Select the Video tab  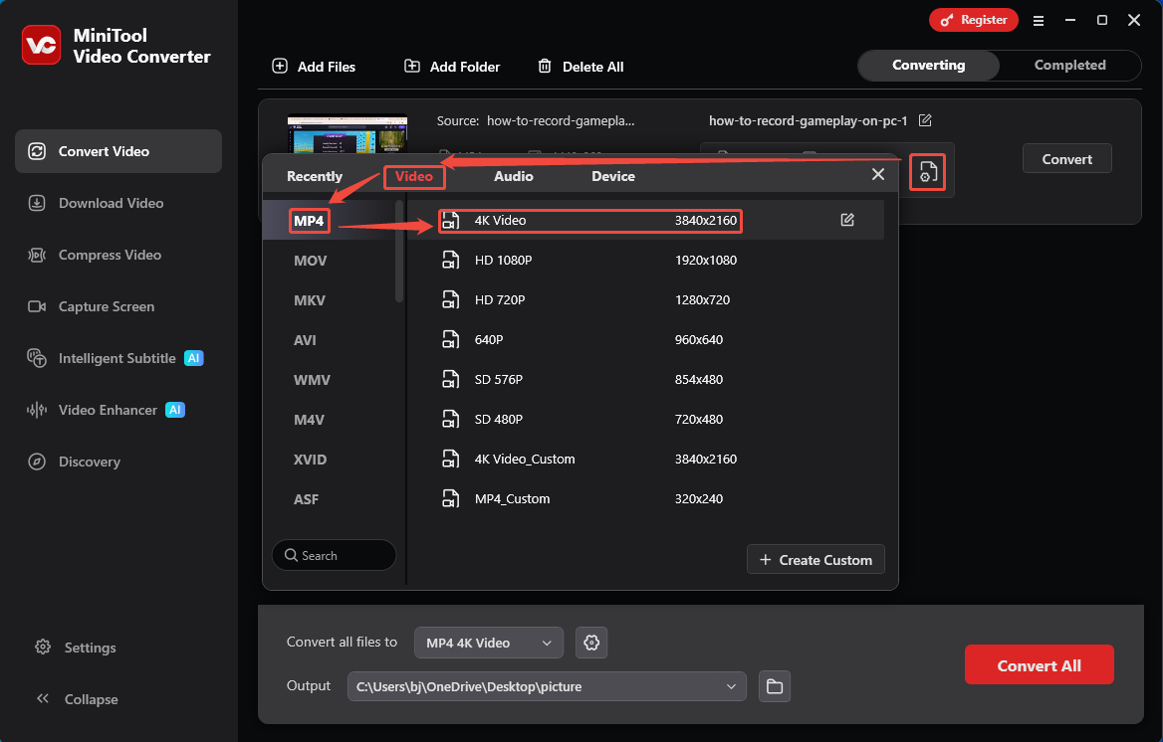[x=414, y=176]
